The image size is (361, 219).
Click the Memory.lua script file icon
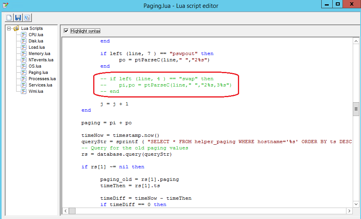24,53
